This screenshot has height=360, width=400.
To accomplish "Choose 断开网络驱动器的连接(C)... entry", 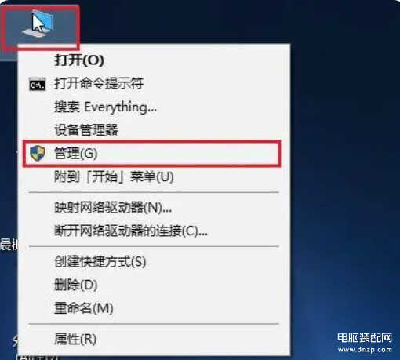I will coord(154,231).
